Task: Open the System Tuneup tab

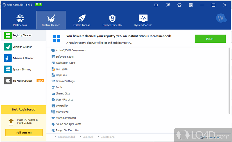Action: (x=81, y=20)
